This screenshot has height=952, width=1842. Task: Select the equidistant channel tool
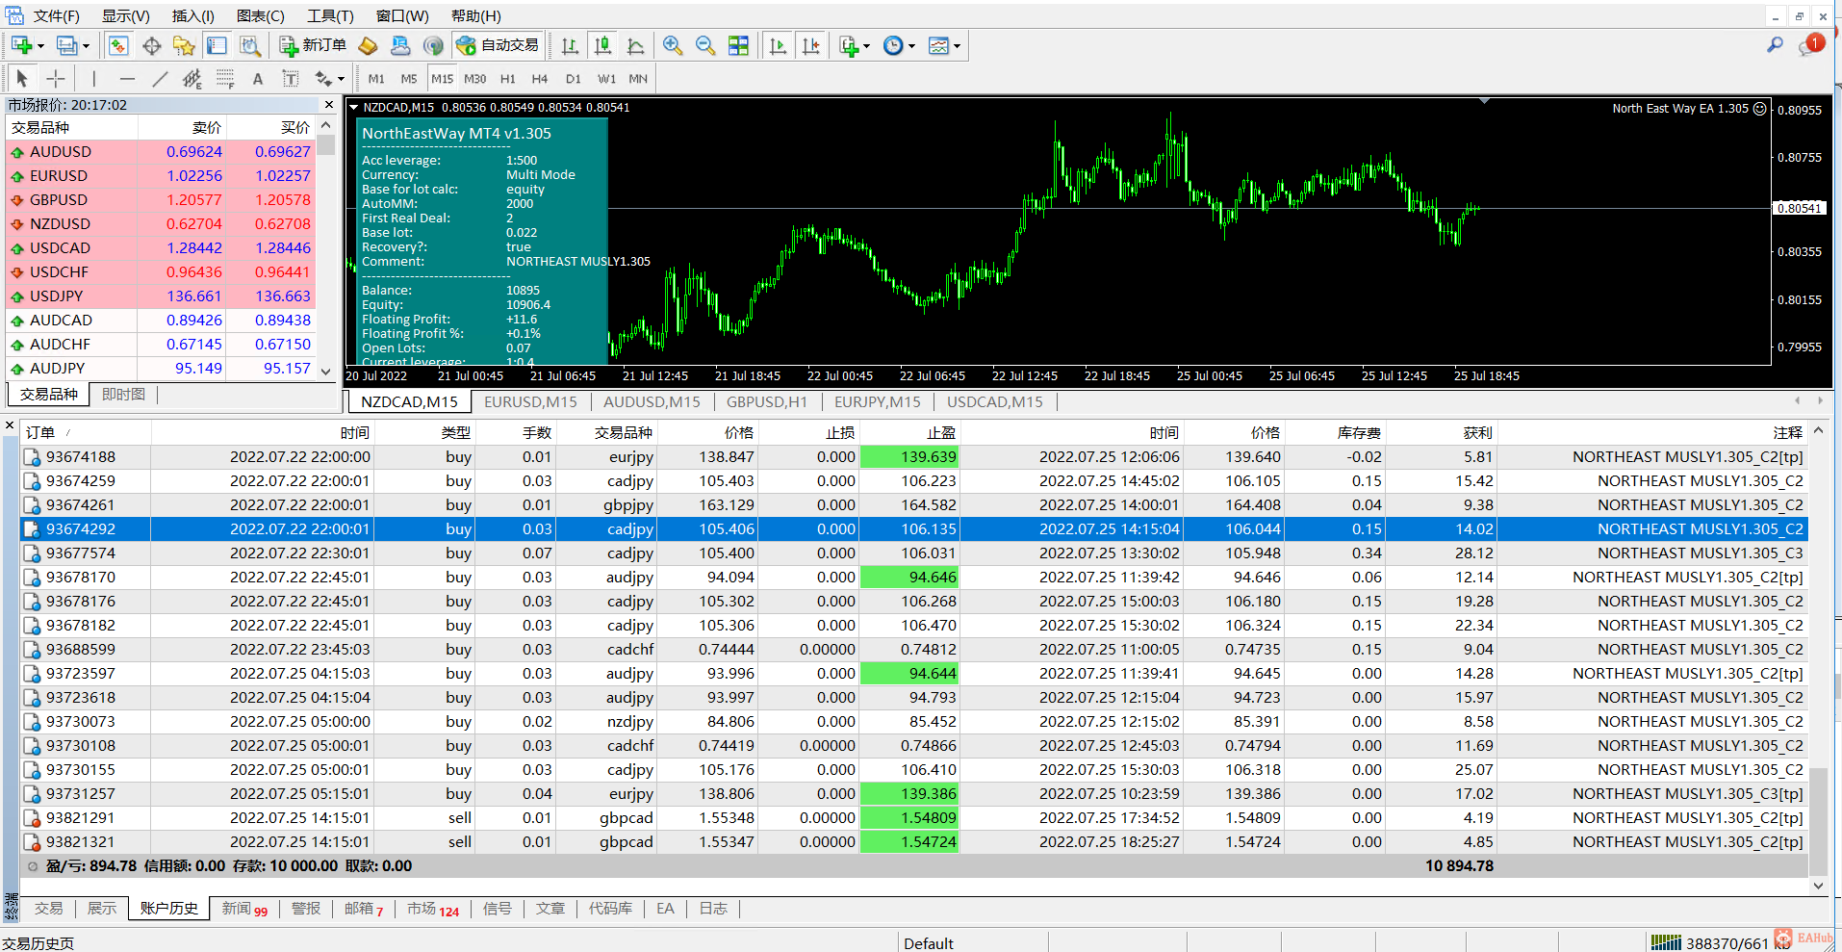[192, 79]
